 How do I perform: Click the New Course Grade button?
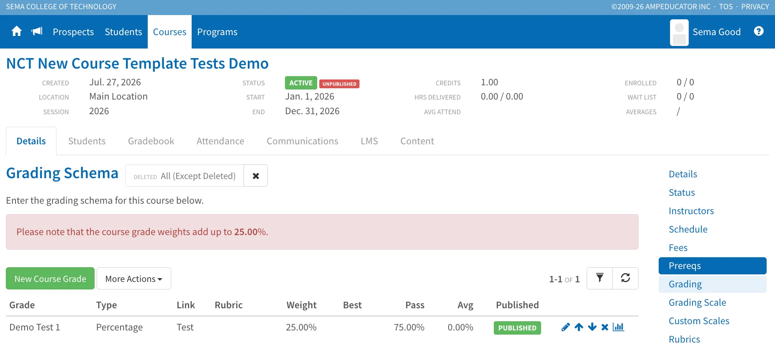[50, 279]
